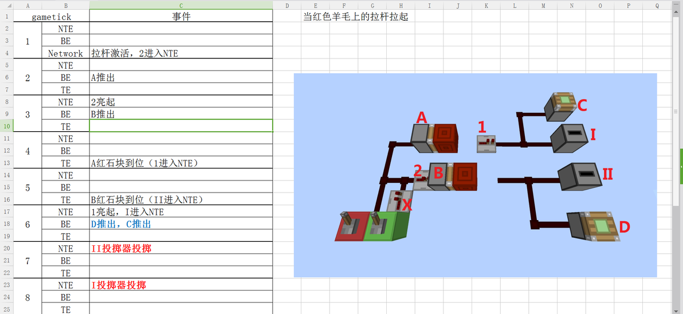Select row 4 header

pos(6,53)
